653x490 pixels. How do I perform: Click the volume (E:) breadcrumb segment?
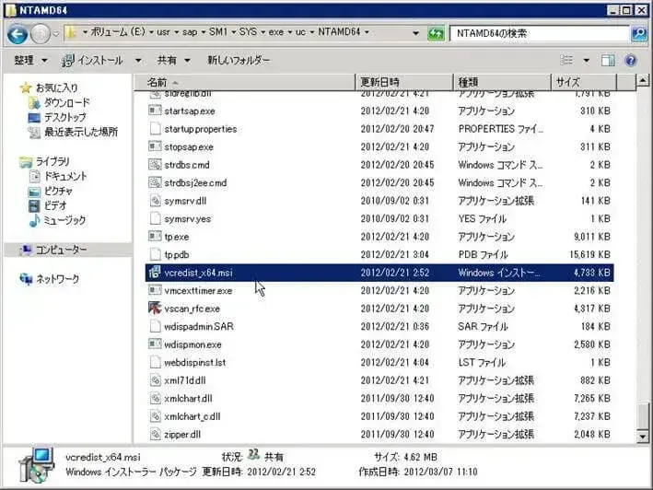pyautogui.click(x=118, y=32)
